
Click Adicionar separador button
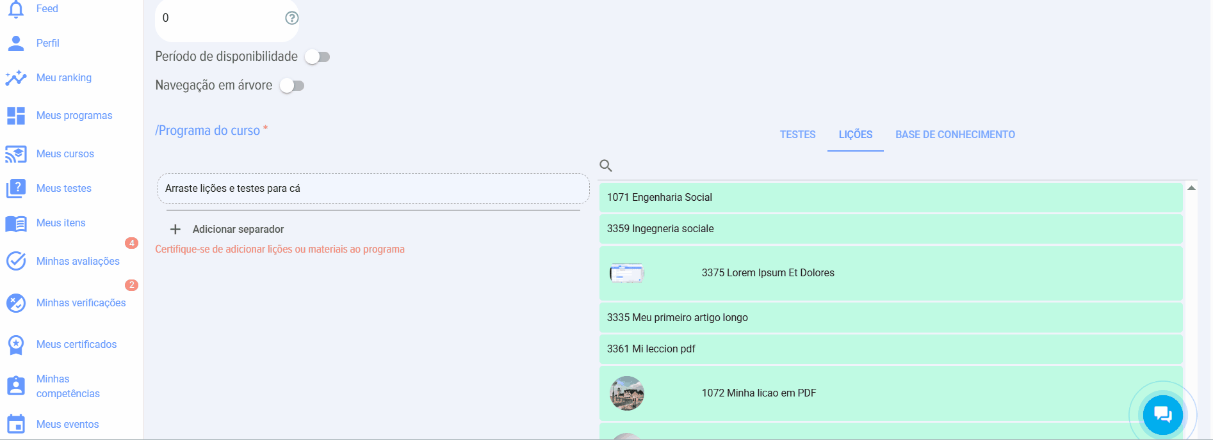click(x=227, y=229)
